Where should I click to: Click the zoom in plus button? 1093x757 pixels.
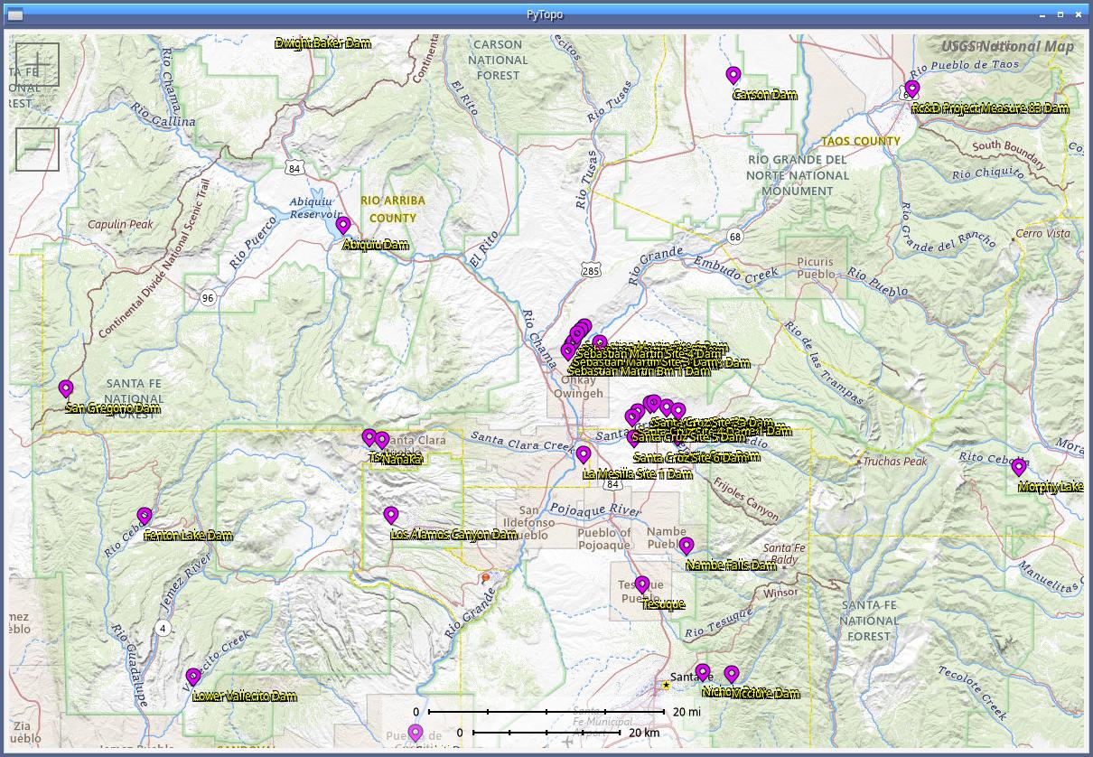point(37,65)
